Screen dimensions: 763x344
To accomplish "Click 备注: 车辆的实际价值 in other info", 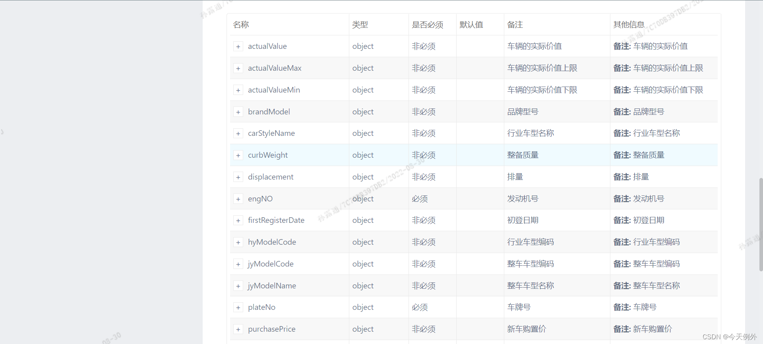I will (x=651, y=46).
